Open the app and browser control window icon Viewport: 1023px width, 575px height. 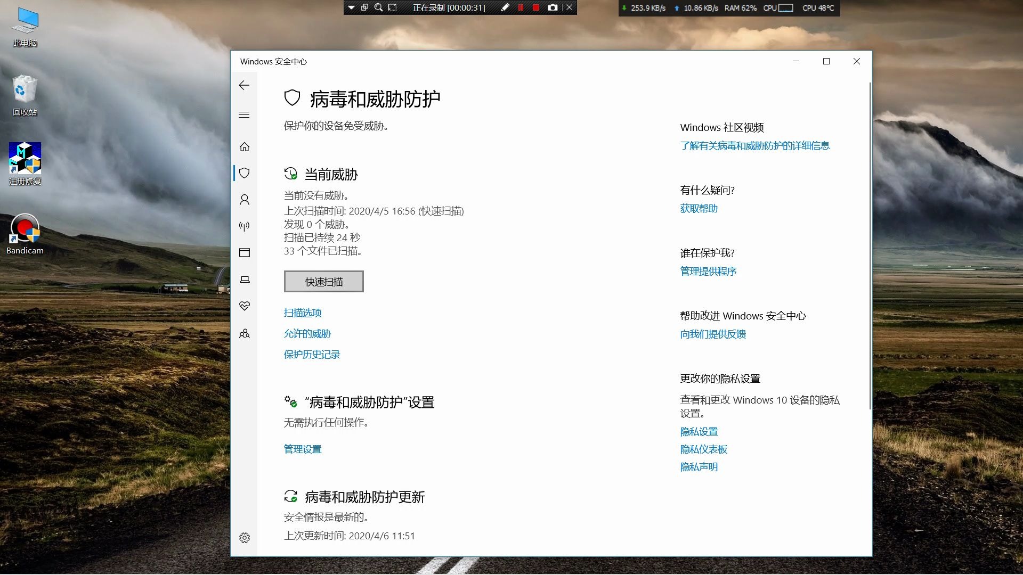pos(245,253)
